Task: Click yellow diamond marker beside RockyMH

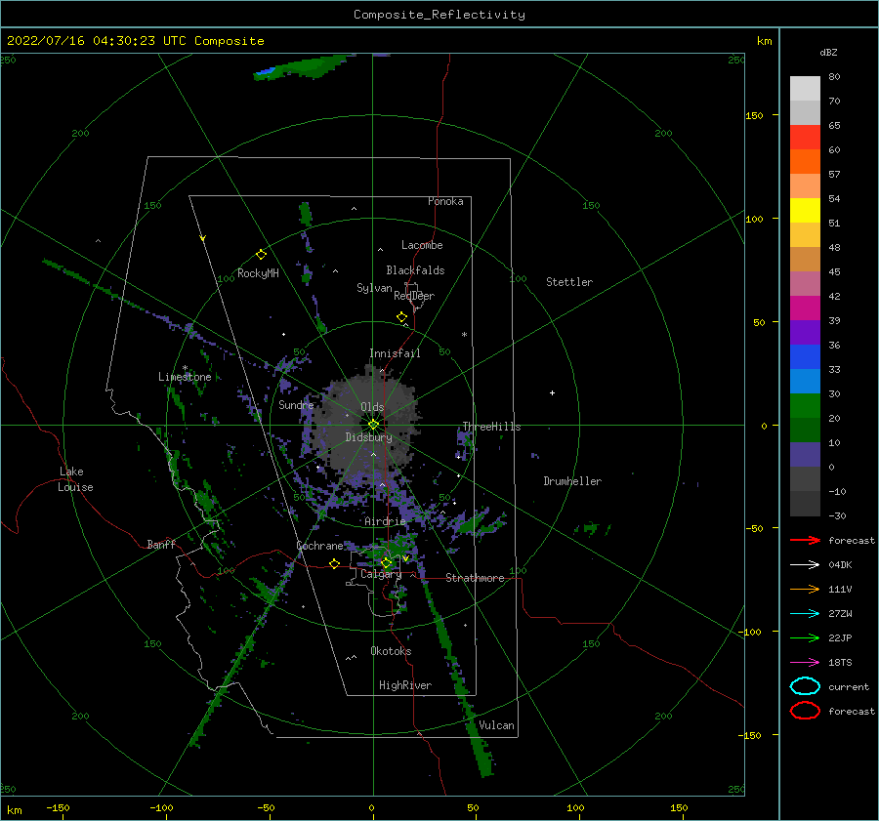Action: coord(261,255)
